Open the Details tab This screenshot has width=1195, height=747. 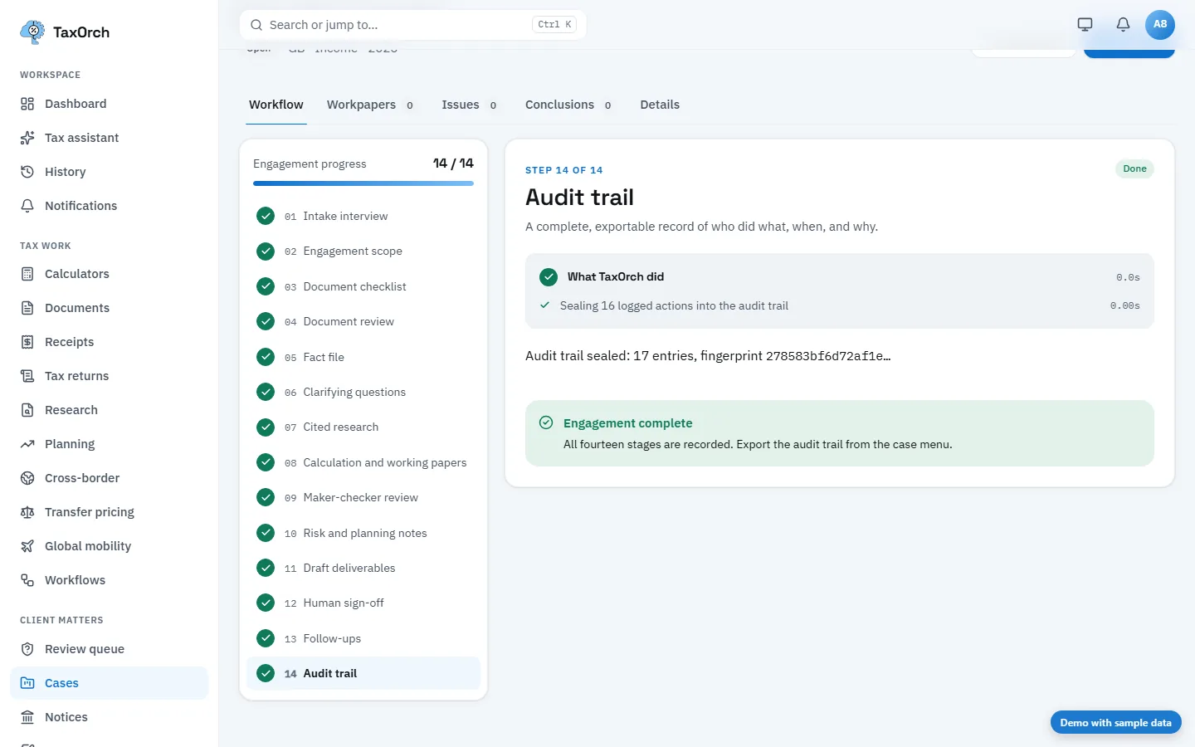[x=660, y=105]
